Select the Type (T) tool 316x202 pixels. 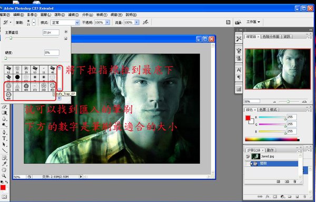click(4, 138)
